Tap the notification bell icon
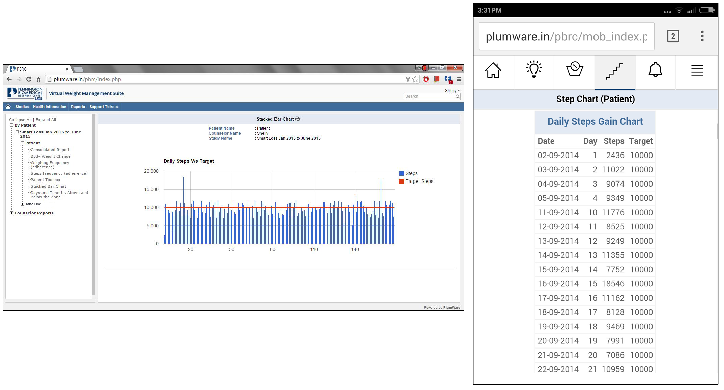This screenshot has width=724, height=390. pyautogui.click(x=655, y=70)
